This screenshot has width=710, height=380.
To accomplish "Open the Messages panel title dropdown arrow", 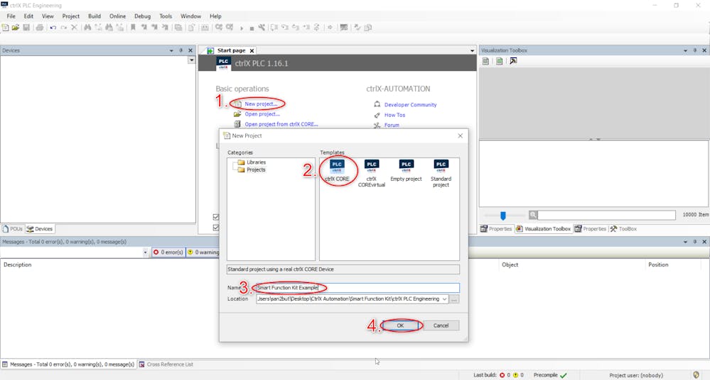I will (685, 242).
